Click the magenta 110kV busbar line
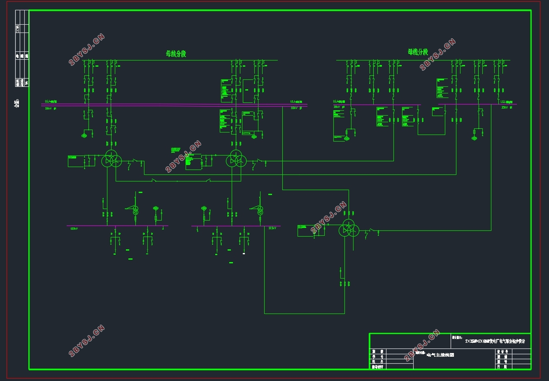 174,105
